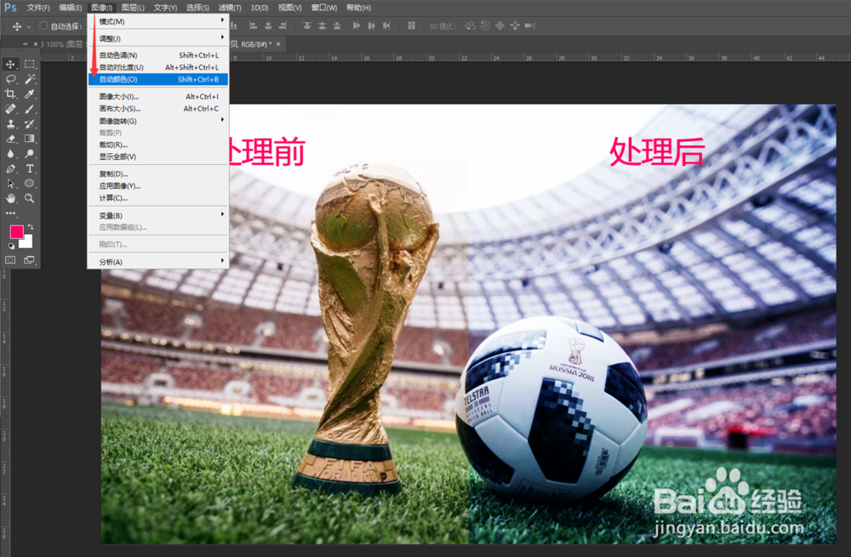Open the 滤镜(T) menu
Image resolution: width=851 pixels, height=557 pixels.
(x=230, y=8)
